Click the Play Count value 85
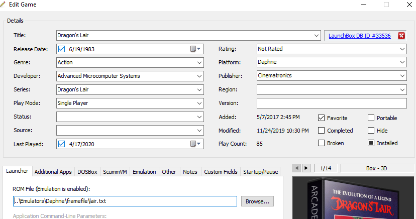The image size is (416, 219). (259, 144)
